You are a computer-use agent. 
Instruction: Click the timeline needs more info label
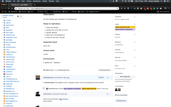click(x=89, y=89)
